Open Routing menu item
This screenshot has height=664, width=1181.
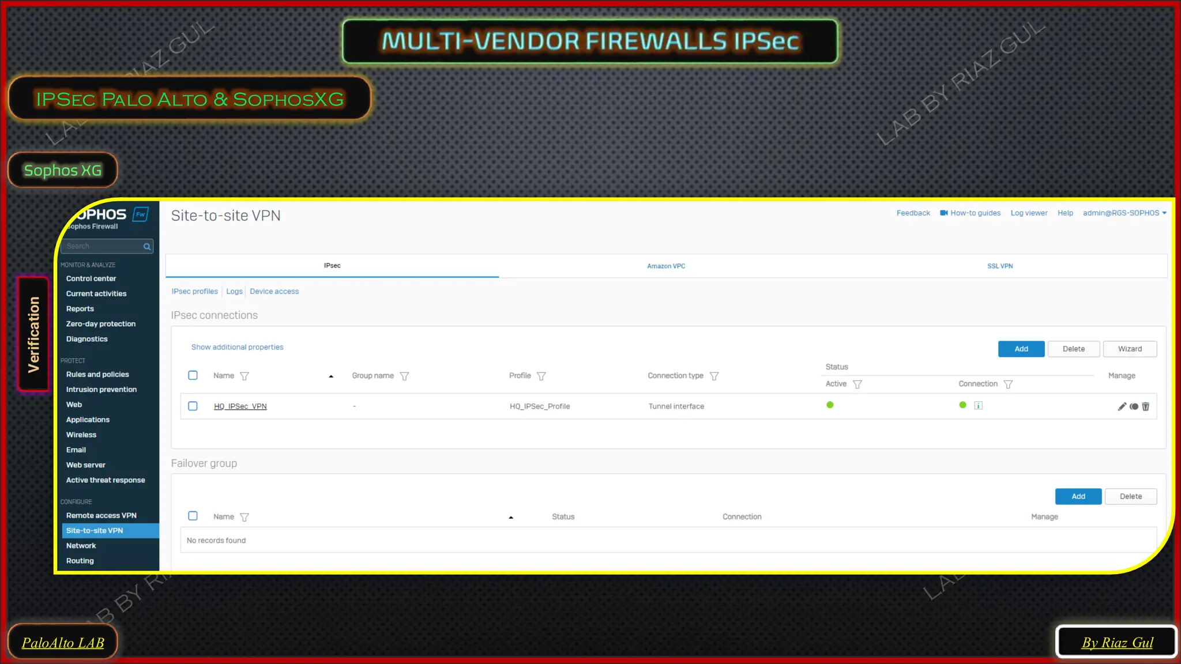(x=80, y=561)
